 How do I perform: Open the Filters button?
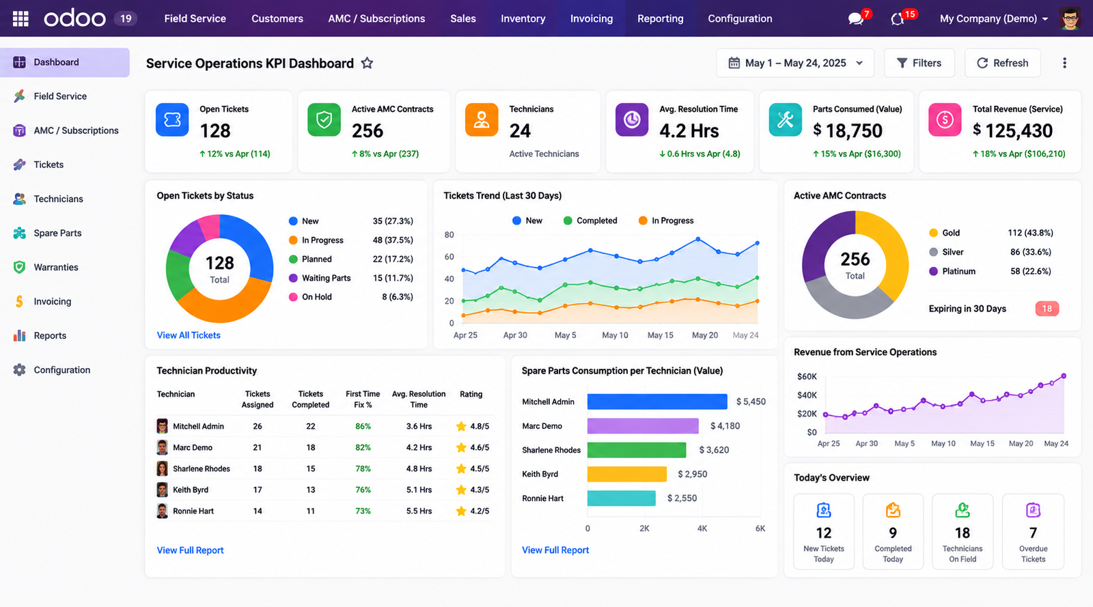tap(919, 63)
